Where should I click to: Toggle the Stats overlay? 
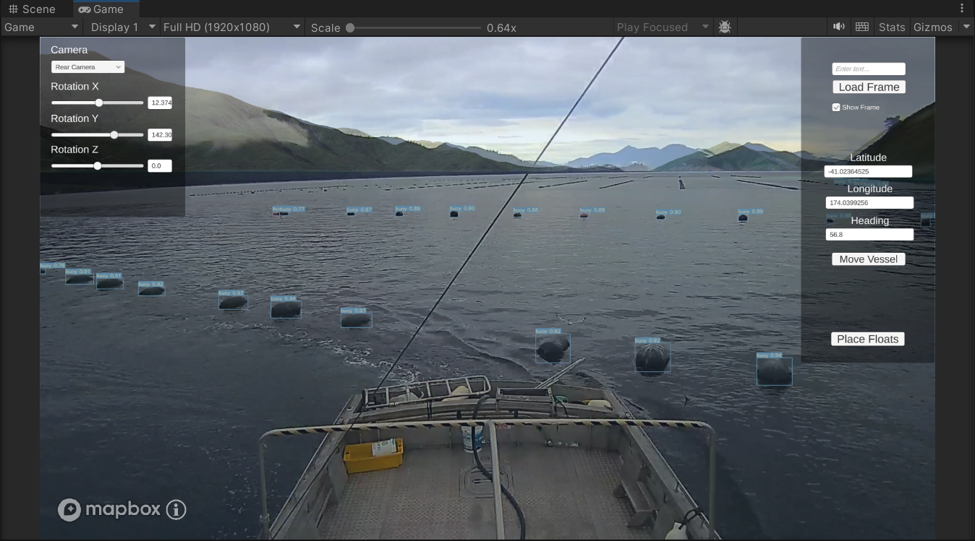click(892, 27)
